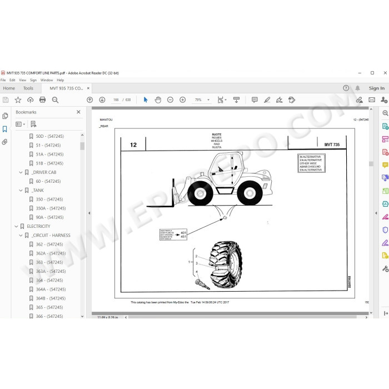Viewport: 389px width, 389px height.
Task: Collapse the _CIRCUIT - HARNESS group
Action: click(21, 236)
